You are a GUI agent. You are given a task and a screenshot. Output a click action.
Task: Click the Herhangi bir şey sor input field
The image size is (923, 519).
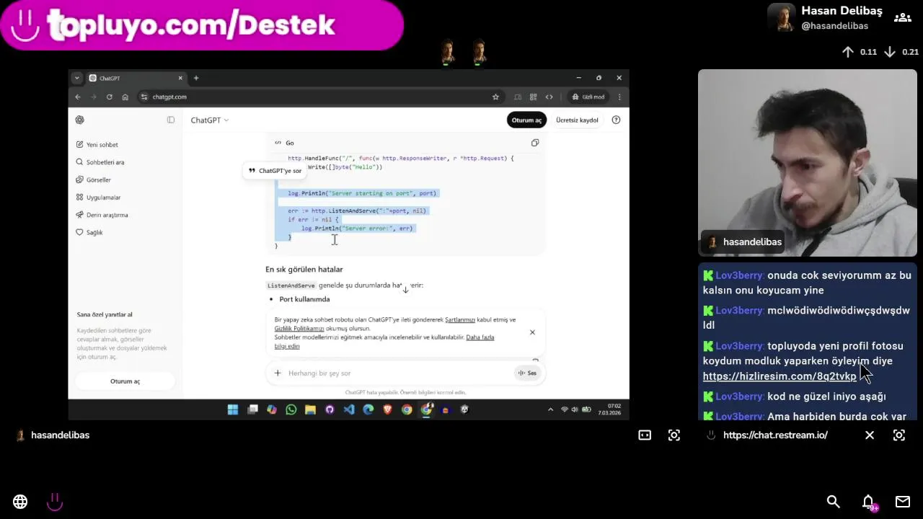coord(397,373)
